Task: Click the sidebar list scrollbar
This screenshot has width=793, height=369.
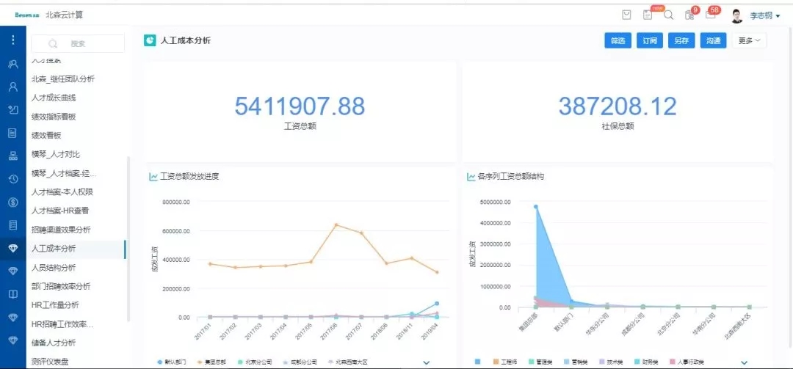Action: point(128,239)
